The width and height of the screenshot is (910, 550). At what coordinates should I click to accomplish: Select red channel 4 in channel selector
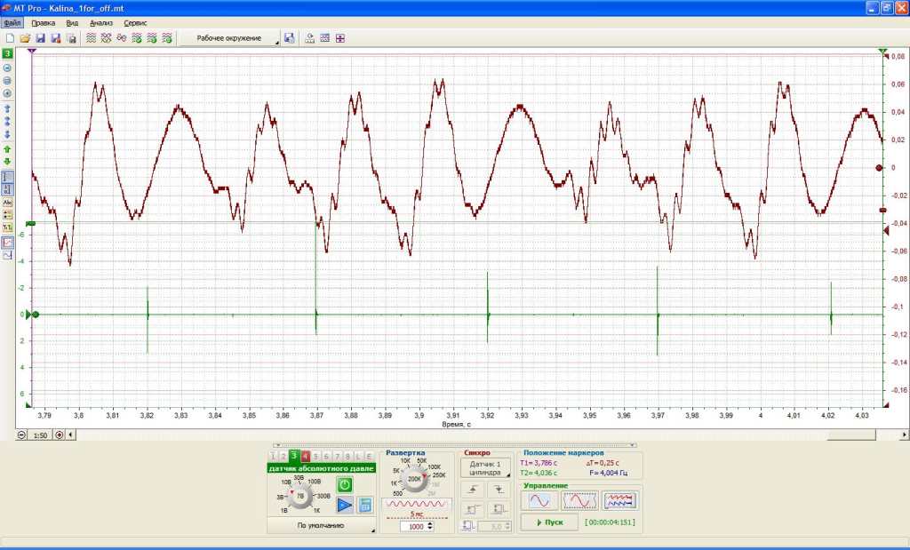306,457
